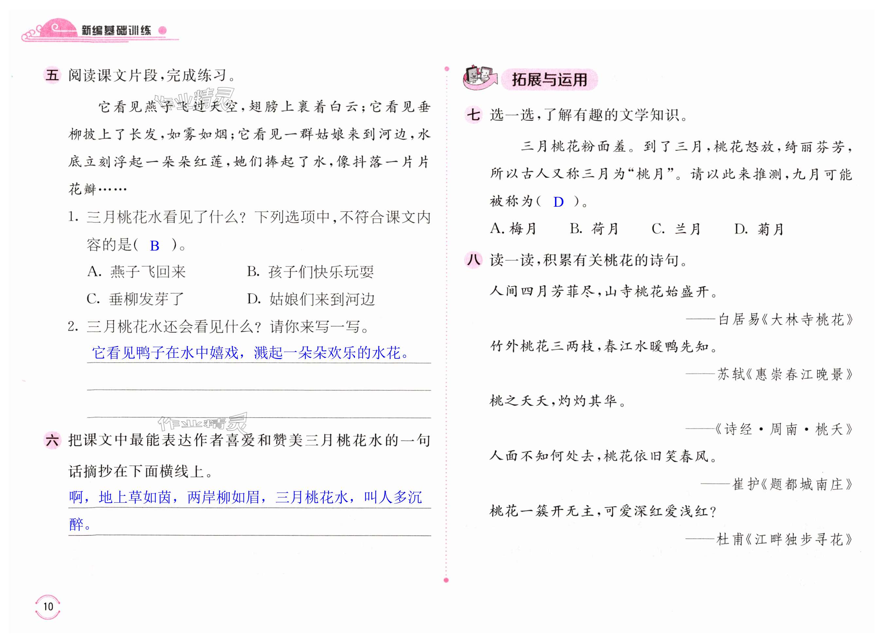
Task: Select option B. 孩子们快乐玩耍
Action: point(310,271)
